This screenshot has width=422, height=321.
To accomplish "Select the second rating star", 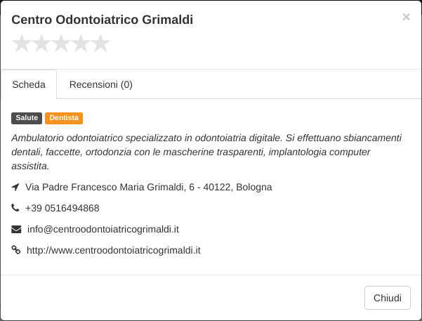I will click(41, 43).
